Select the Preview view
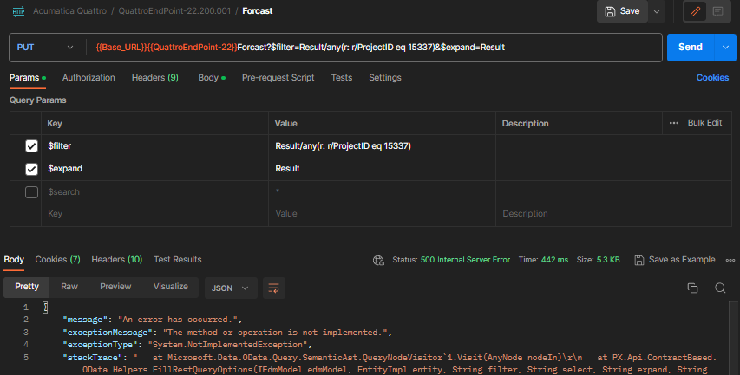 (115, 287)
